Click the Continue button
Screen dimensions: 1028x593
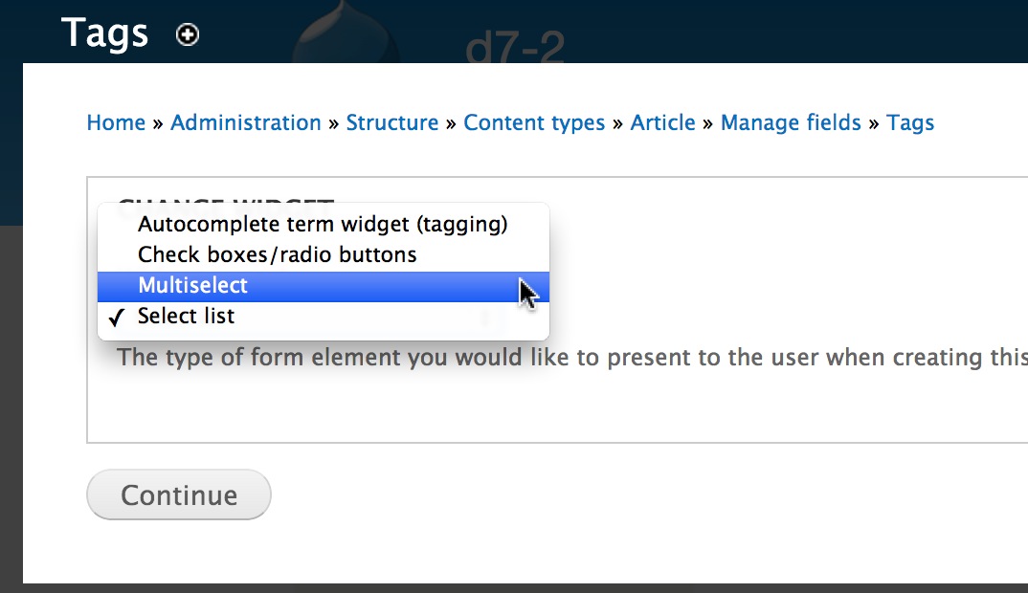click(x=179, y=494)
